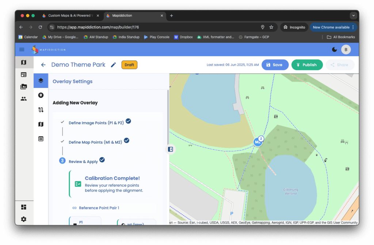Open the users section in the left sidebar
The height and width of the screenshot is (245, 374).
click(24, 99)
